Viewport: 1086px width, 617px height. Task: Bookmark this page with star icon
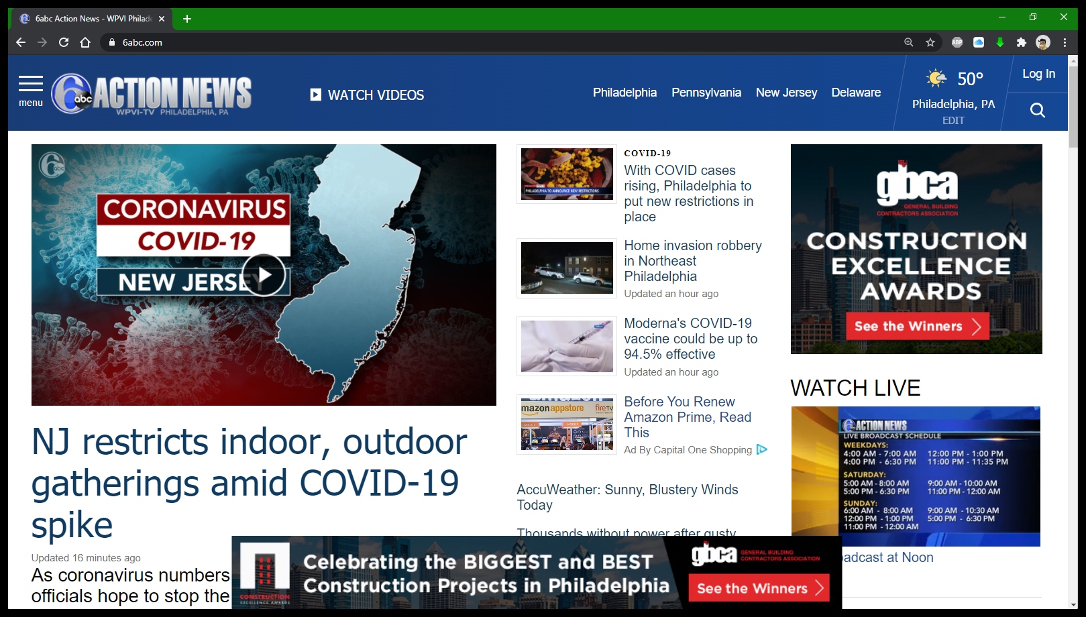click(x=930, y=42)
